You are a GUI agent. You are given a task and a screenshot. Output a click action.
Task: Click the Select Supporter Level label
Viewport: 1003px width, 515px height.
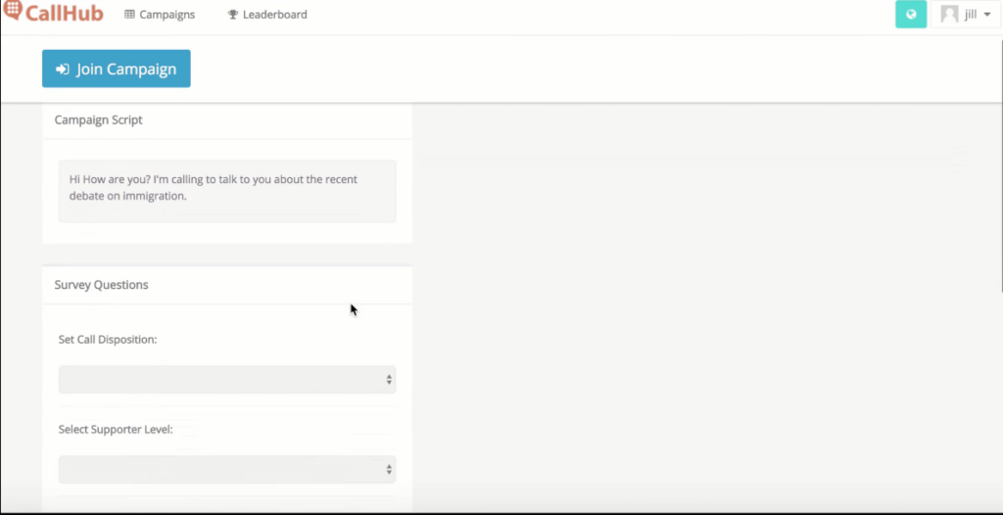(116, 429)
